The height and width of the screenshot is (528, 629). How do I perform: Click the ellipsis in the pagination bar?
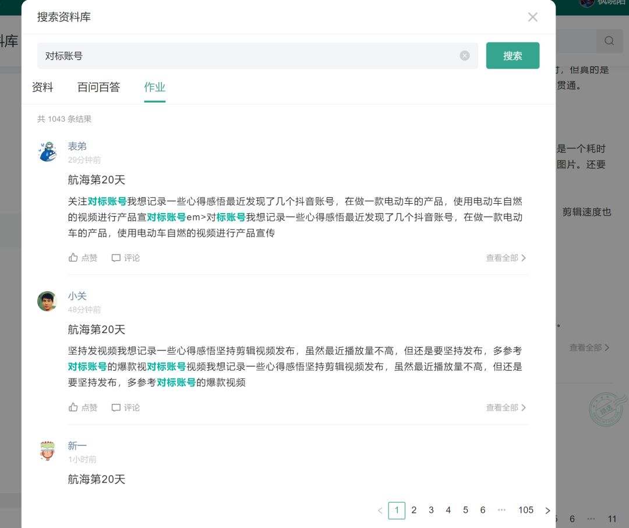pyautogui.click(x=502, y=510)
